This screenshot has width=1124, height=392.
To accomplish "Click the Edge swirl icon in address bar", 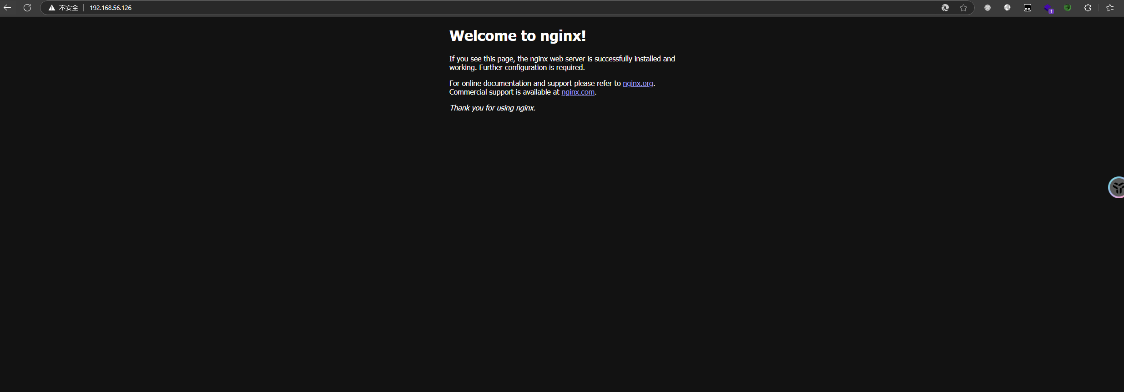I will pyautogui.click(x=945, y=8).
